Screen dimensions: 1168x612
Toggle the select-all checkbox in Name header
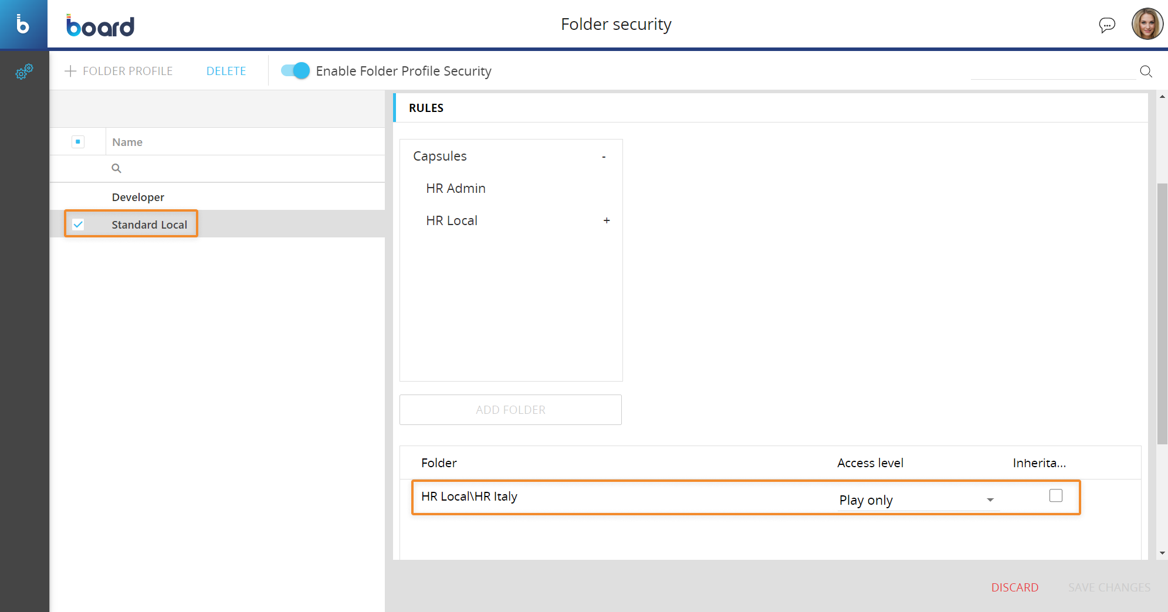pyautogui.click(x=78, y=142)
